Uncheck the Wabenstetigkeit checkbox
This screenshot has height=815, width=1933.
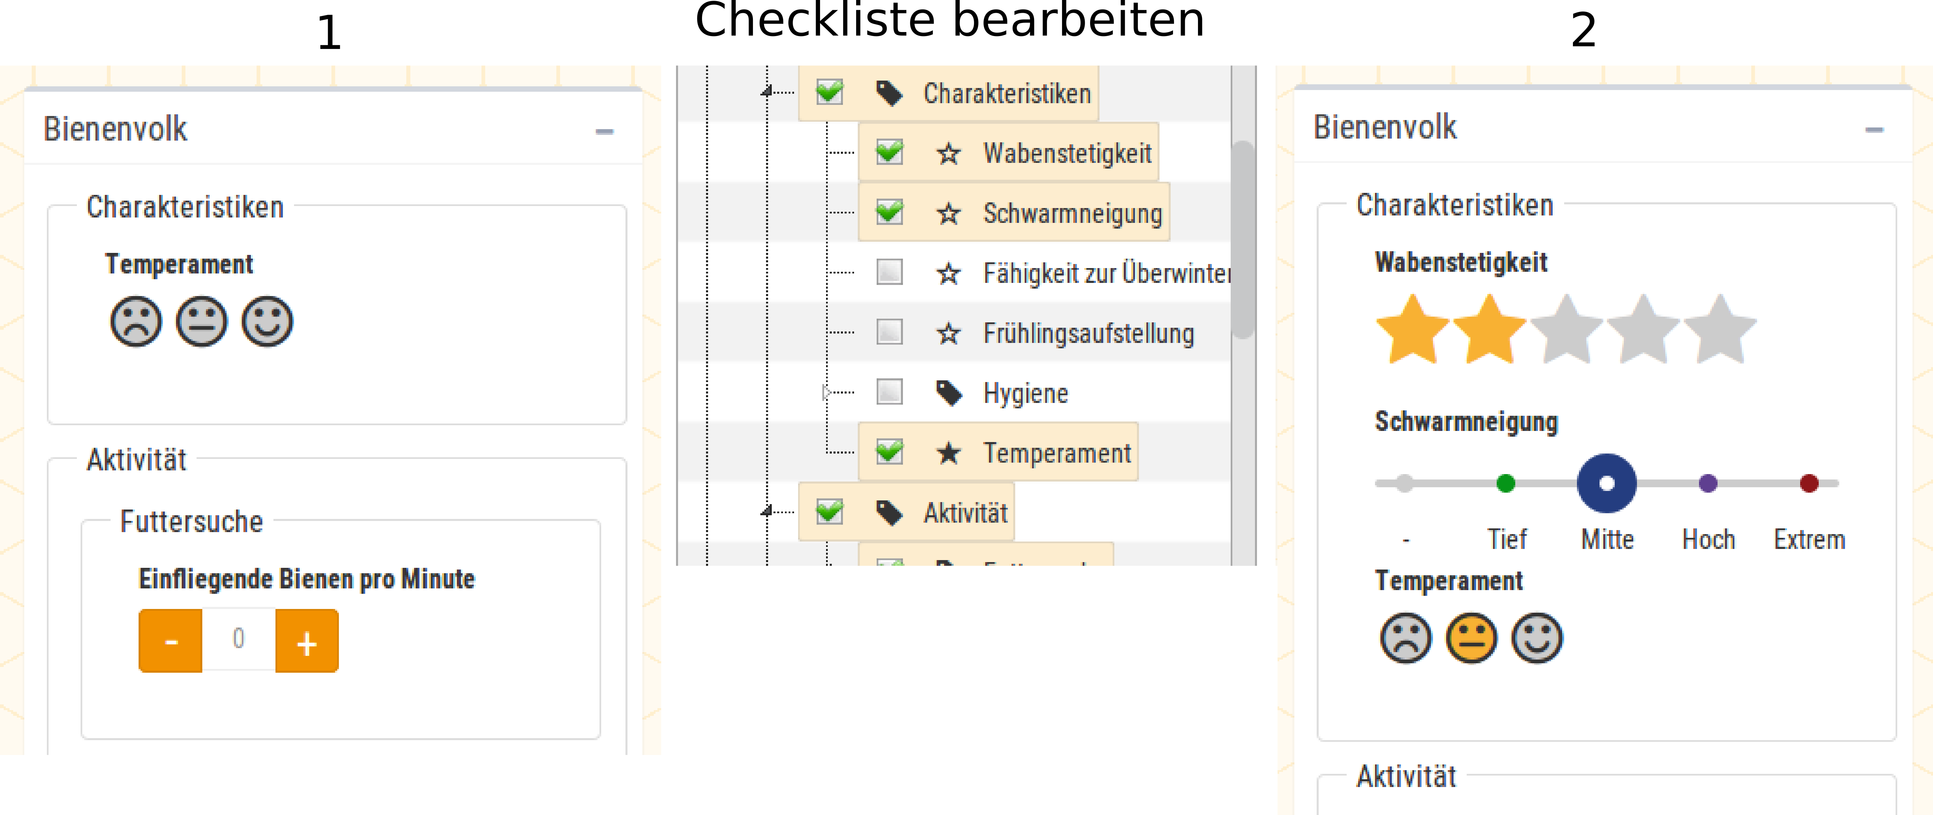[x=890, y=152]
